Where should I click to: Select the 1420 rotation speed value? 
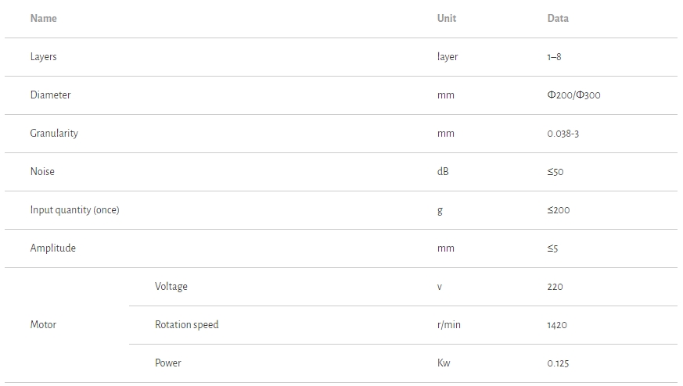(557, 325)
